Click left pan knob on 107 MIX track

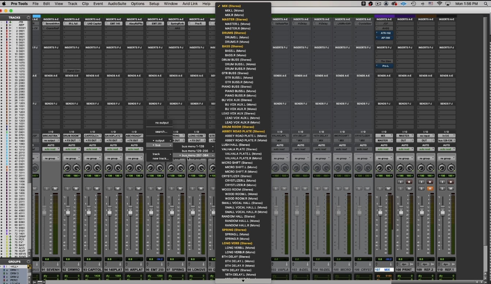[379, 168]
